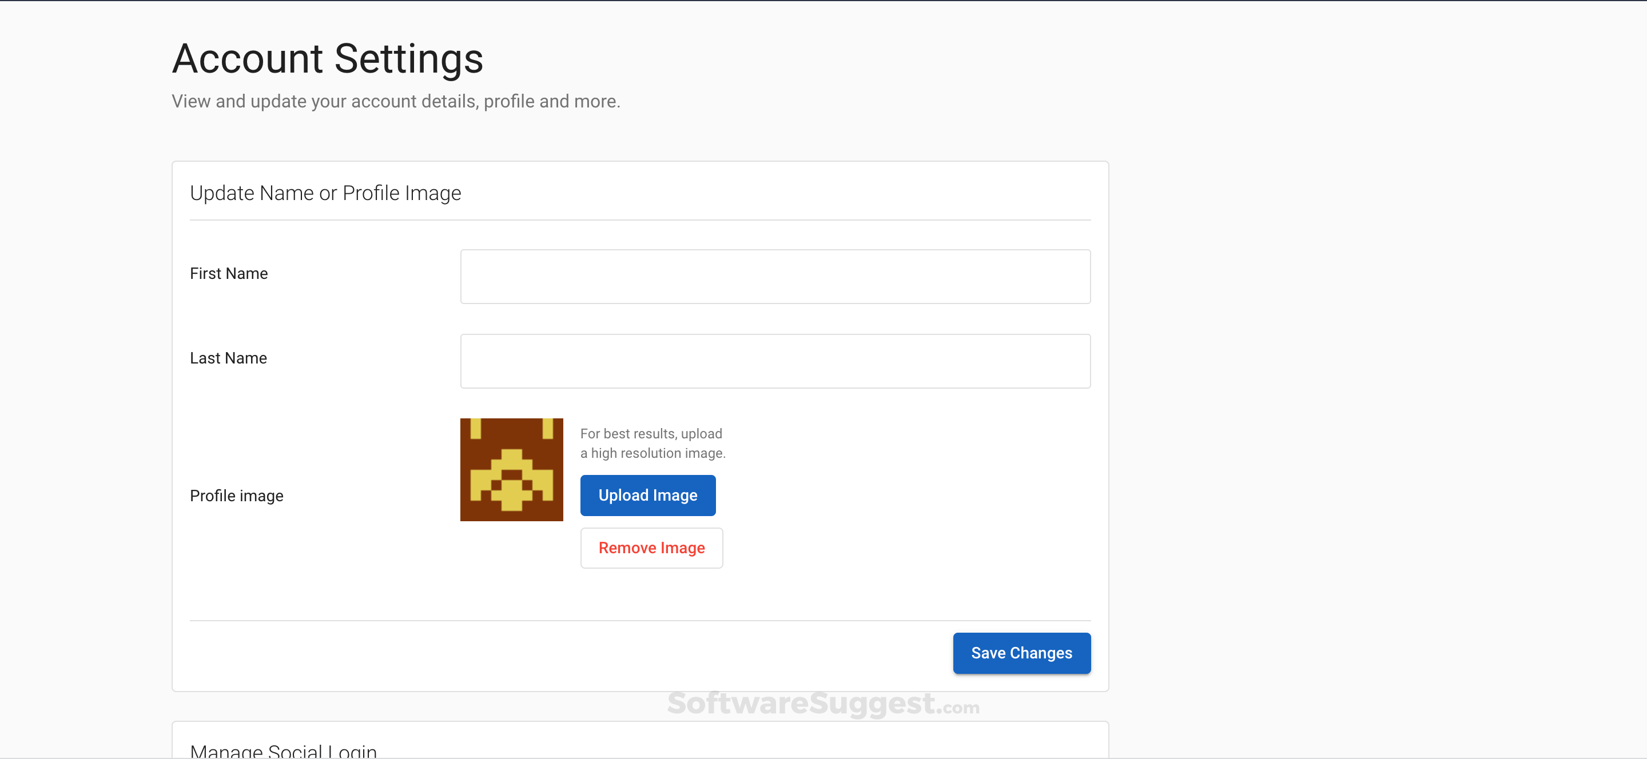The height and width of the screenshot is (759, 1647).
Task: Click the First Name input field
Action: pos(775,277)
